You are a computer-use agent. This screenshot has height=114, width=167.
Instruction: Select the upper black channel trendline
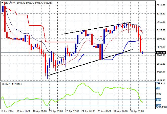coord(96,28)
